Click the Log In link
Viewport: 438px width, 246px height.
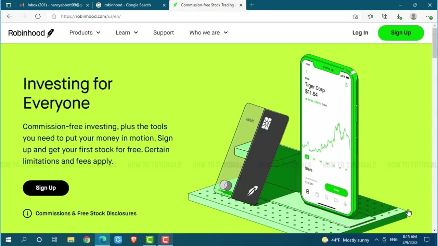coord(360,32)
